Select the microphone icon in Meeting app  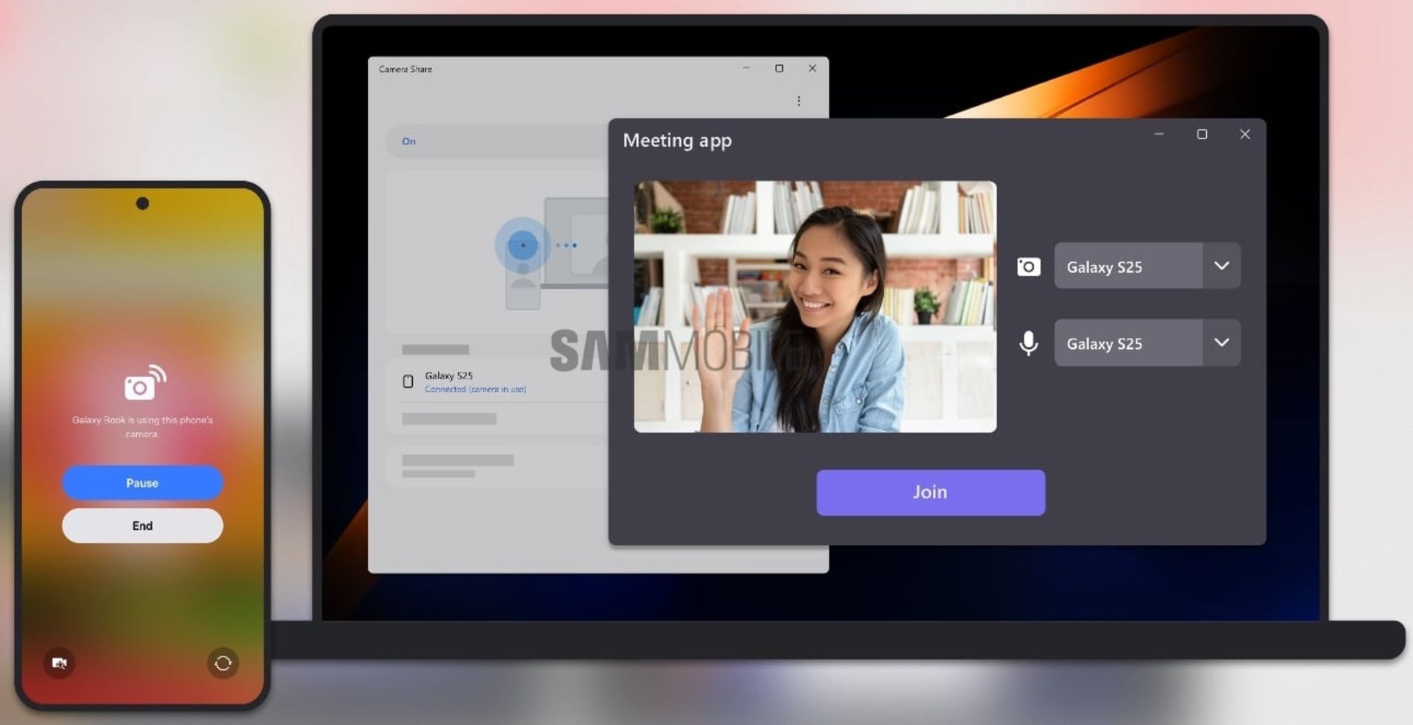coord(1027,343)
